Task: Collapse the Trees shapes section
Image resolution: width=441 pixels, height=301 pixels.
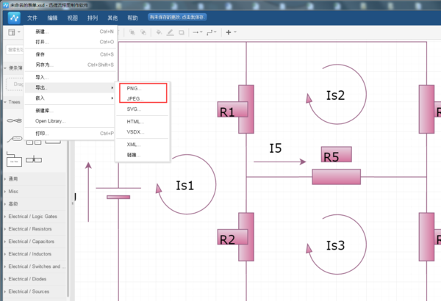Action: pyautogui.click(x=13, y=102)
